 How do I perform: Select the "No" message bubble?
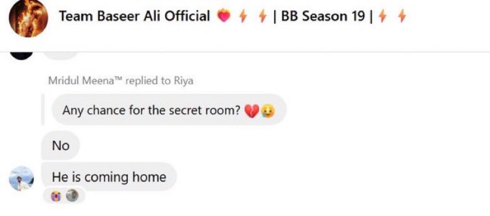(61, 145)
